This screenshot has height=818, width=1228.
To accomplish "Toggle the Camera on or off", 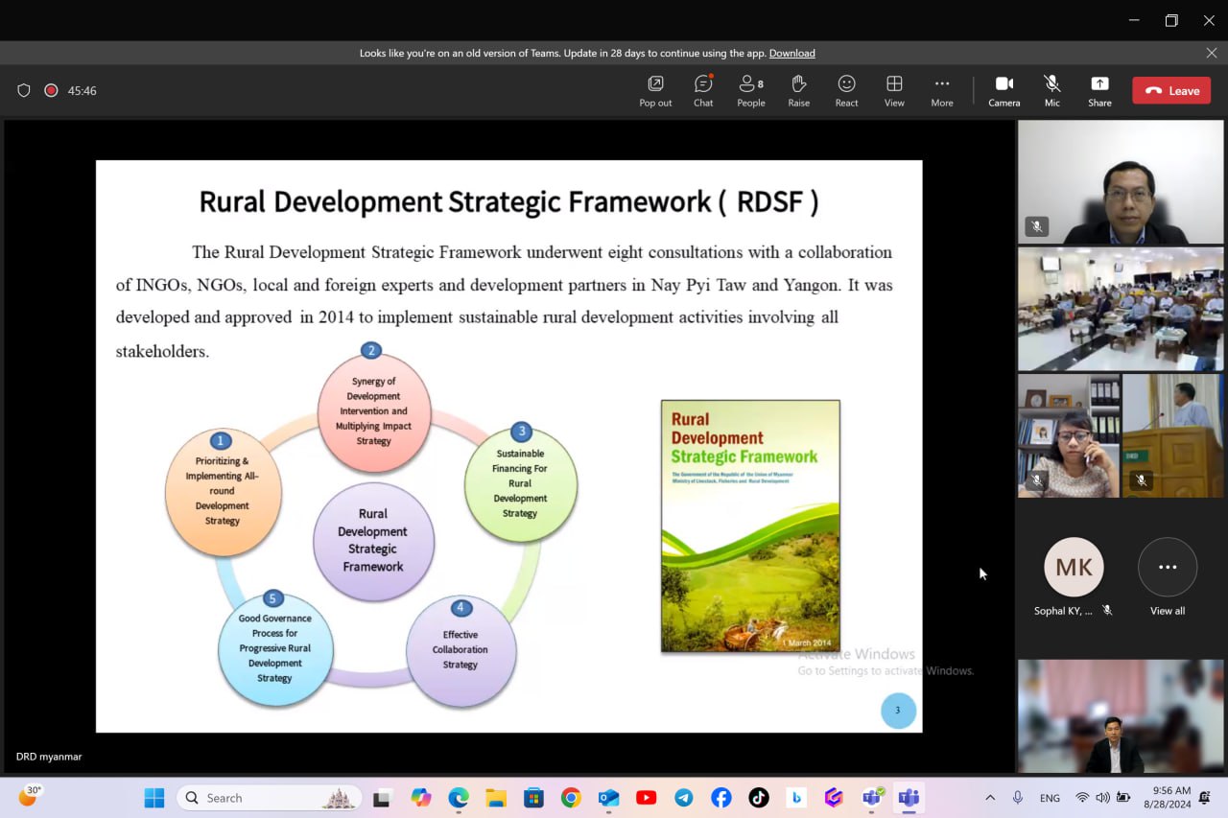I will tap(1004, 90).
